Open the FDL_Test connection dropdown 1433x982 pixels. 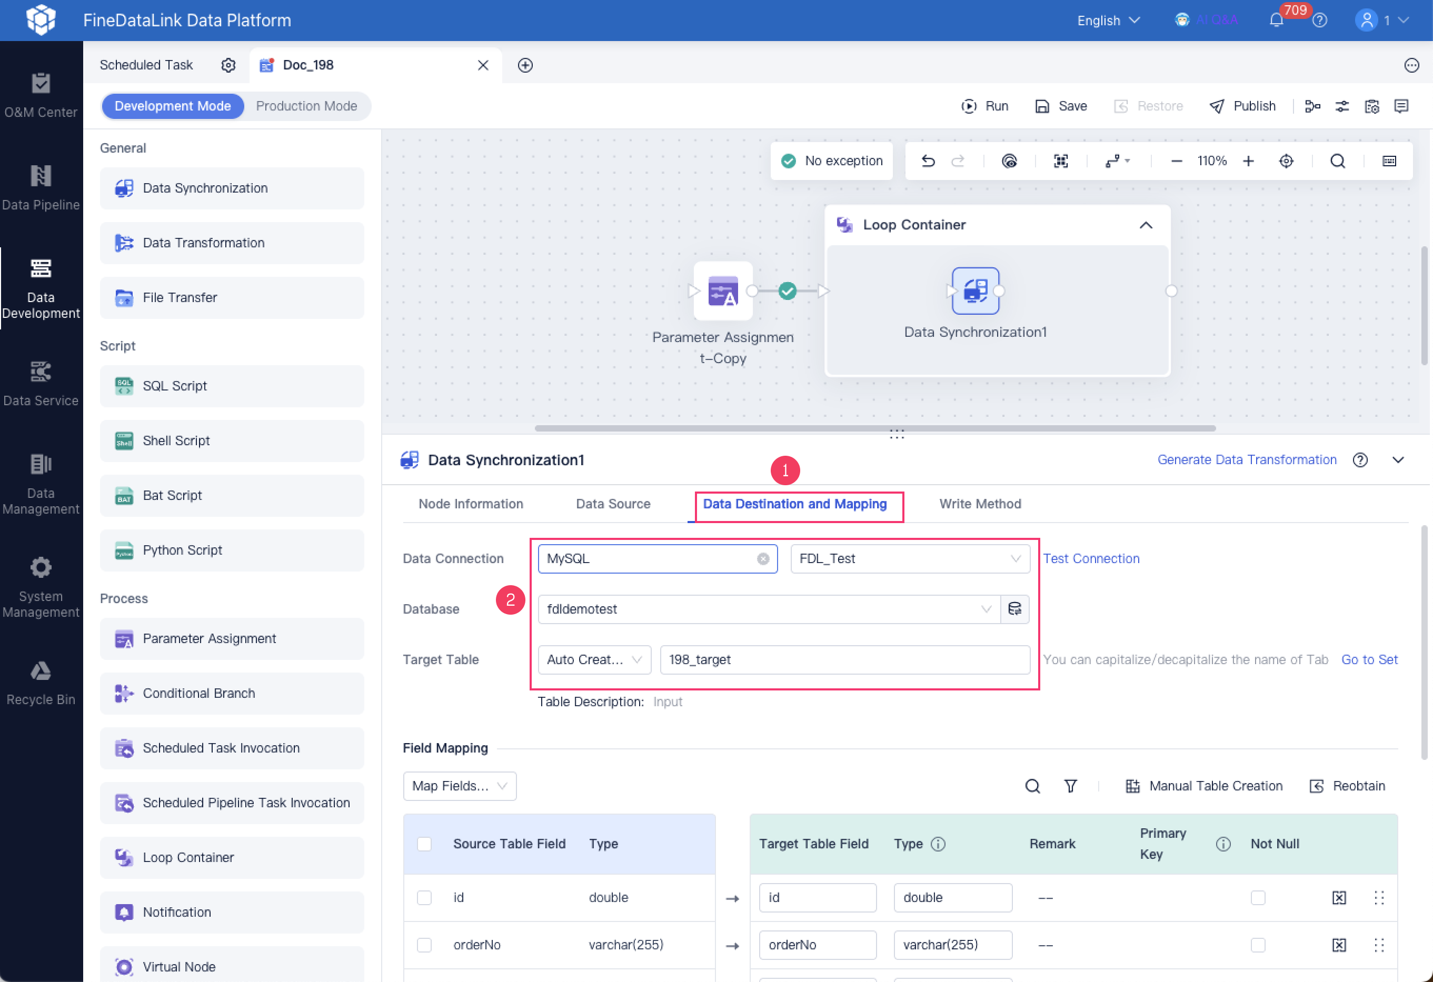(x=910, y=558)
